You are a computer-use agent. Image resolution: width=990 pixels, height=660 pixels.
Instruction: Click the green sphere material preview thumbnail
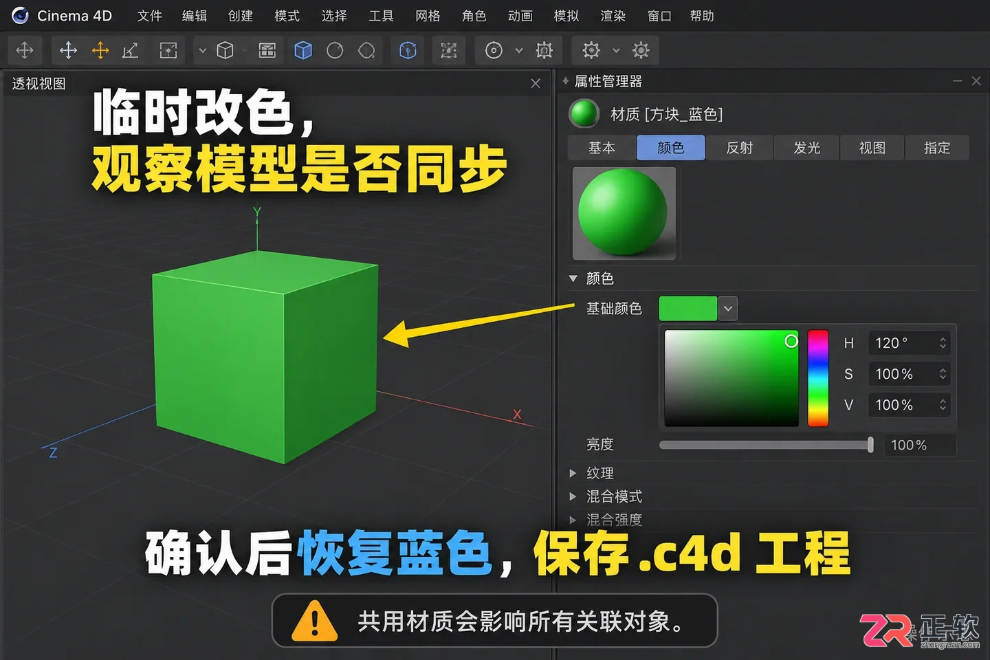(x=624, y=213)
